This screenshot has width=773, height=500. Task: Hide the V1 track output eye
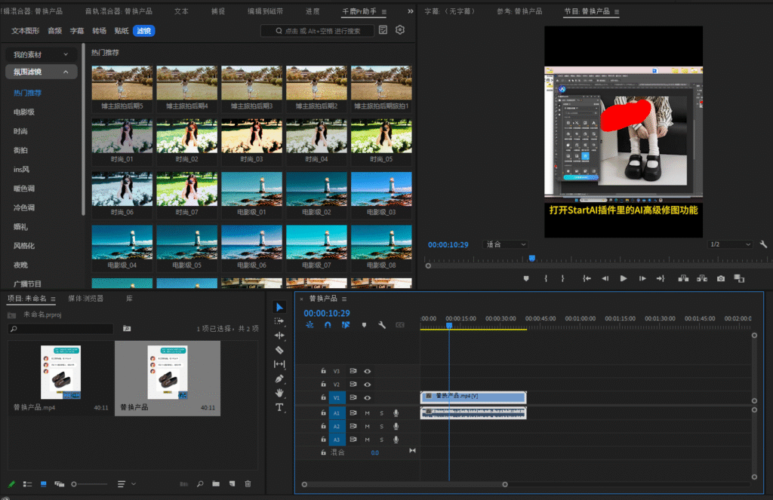tap(368, 397)
